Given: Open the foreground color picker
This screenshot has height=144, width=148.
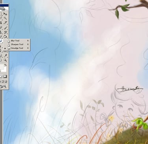Looking at the screenshot, I should [x=1, y=67].
